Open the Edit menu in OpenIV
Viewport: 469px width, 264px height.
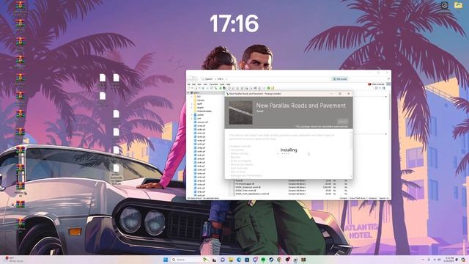pos(193,84)
